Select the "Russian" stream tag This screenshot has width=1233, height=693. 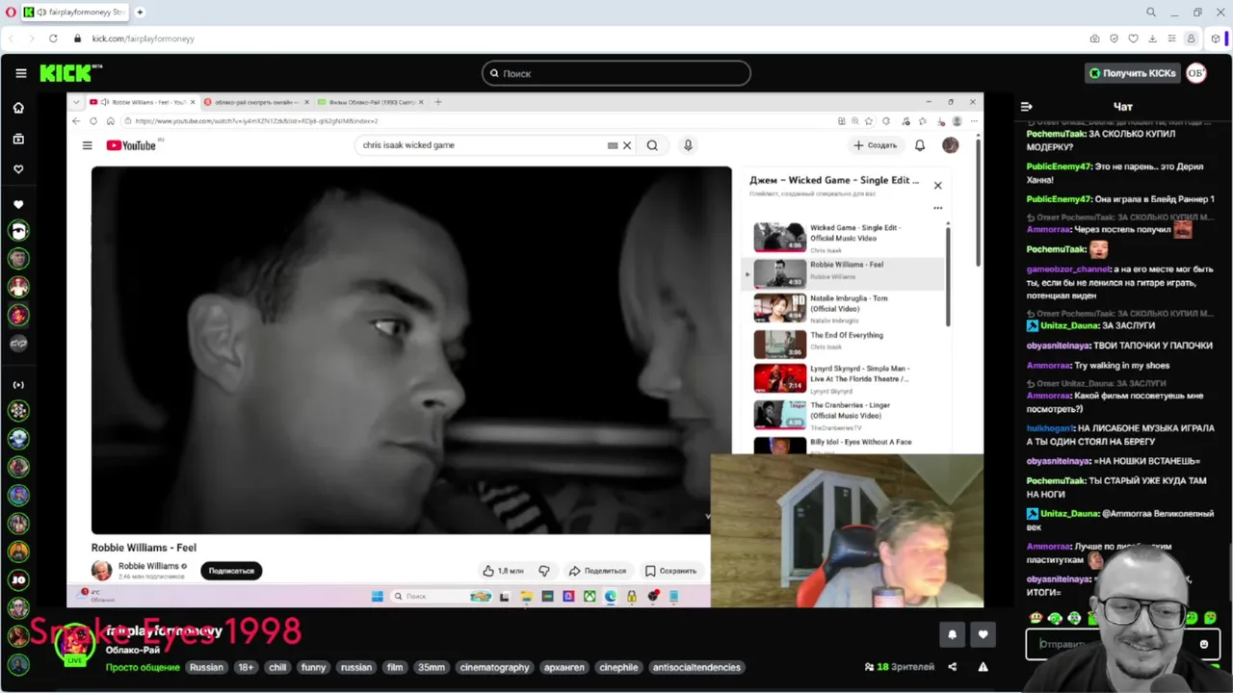point(206,667)
